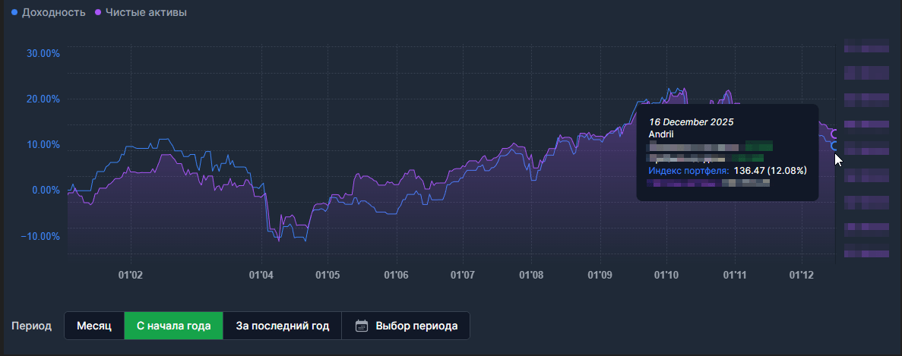Click the purple Чистые активы legend dot
This screenshot has width=902, height=356.
coord(98,12)
